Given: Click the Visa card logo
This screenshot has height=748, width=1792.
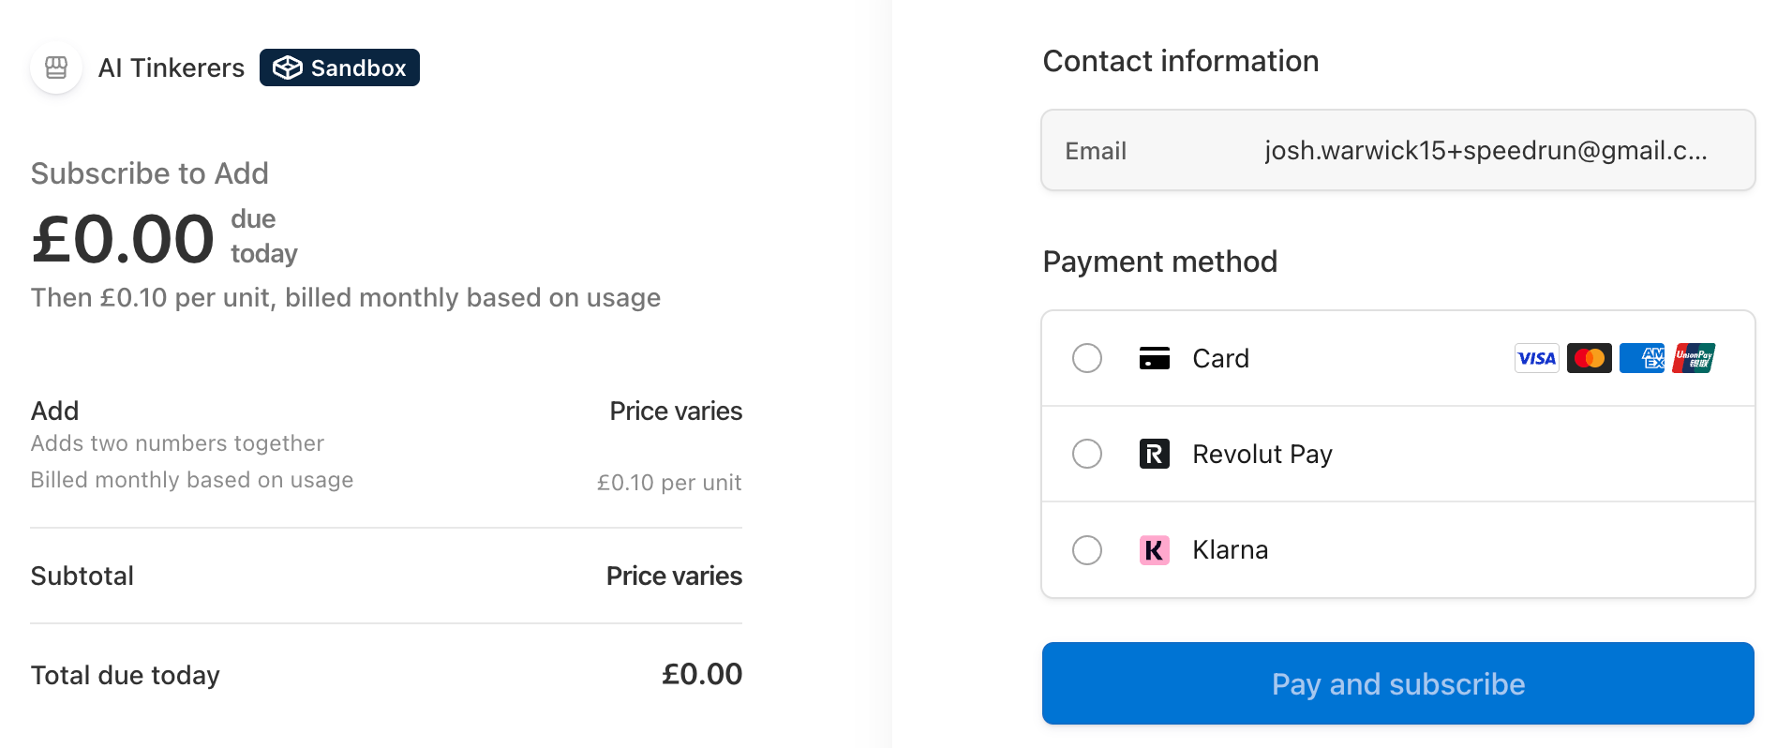Looking at the screenshot, I should point(1536,358).
